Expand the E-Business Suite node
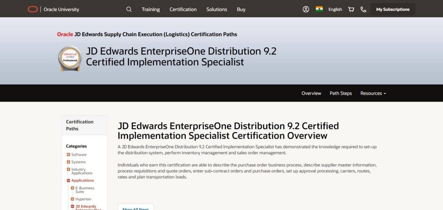The width and height of the screenshot is (443, 210). point(72,188)
